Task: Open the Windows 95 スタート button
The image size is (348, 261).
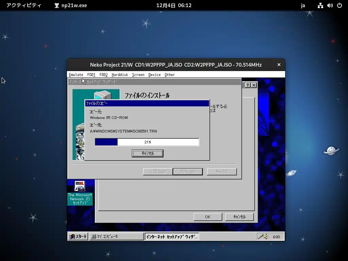Action: click(78, 237)
